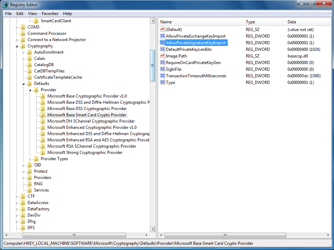Expand the DevDiv key
Viewport: 334px width, 250px height.
tap(17, 216)
